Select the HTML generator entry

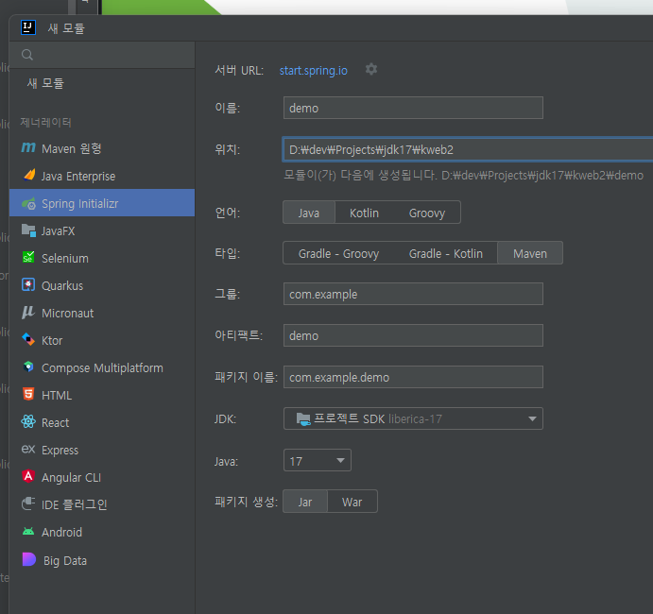(102, 395)
